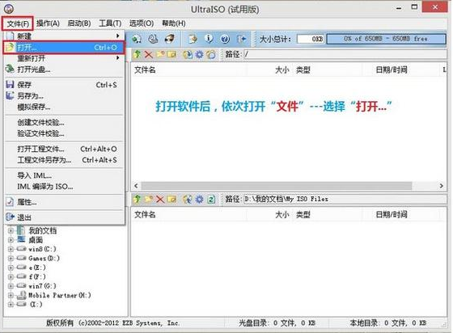Choose 新建 submenu entry
This screenshot has width=453, height=333.
(x=64, y=36)
